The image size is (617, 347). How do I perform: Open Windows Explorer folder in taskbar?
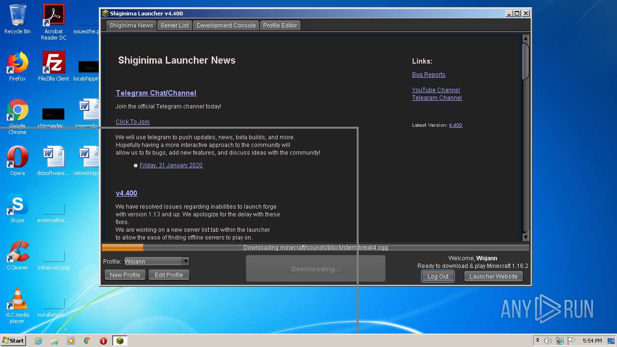click(54, 341)
